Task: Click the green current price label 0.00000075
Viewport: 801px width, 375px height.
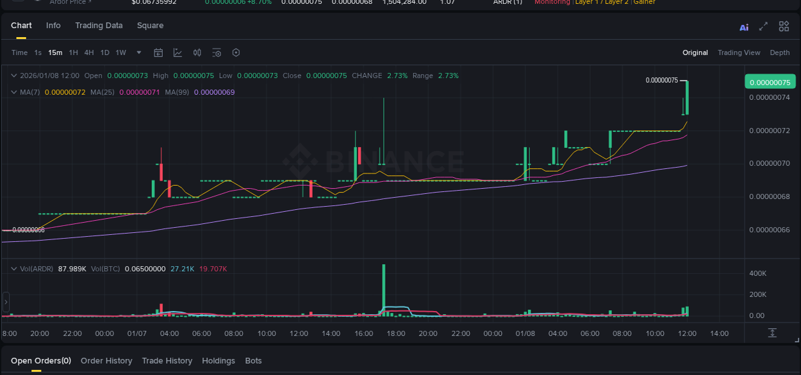Action: 771,81
